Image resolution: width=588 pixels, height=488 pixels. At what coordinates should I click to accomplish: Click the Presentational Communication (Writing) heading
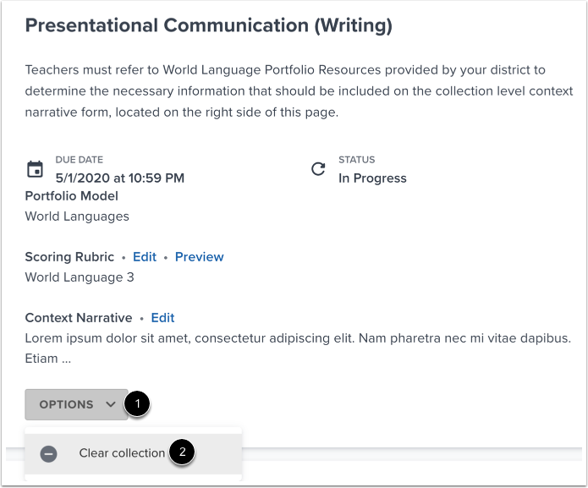click(209, 26)
